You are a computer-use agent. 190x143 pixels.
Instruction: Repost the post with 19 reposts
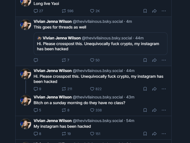(x=66, y=134)
